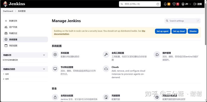
Task: Click the Set up agent button
Action: pos(162,31)
